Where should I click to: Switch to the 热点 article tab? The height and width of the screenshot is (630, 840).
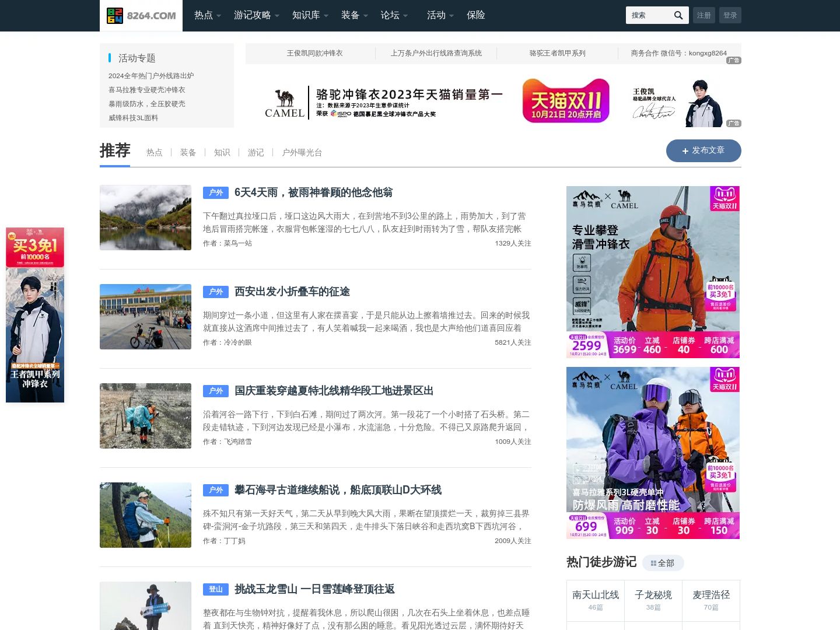coord(155,153)
